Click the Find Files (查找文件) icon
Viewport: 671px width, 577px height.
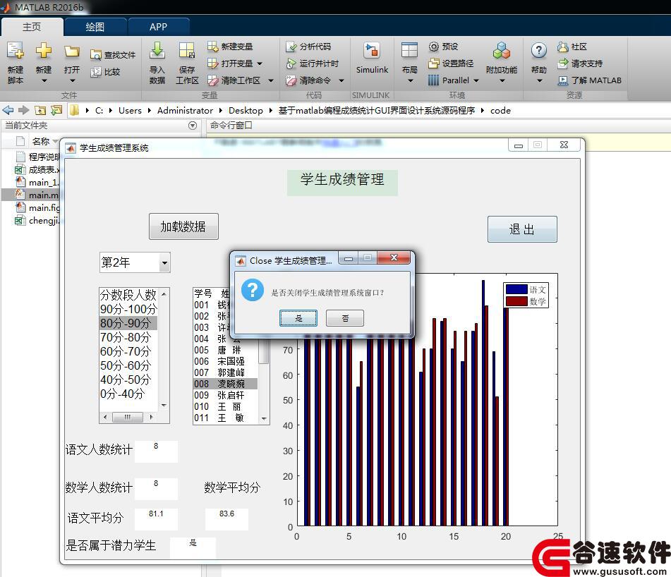coord(95,55)
